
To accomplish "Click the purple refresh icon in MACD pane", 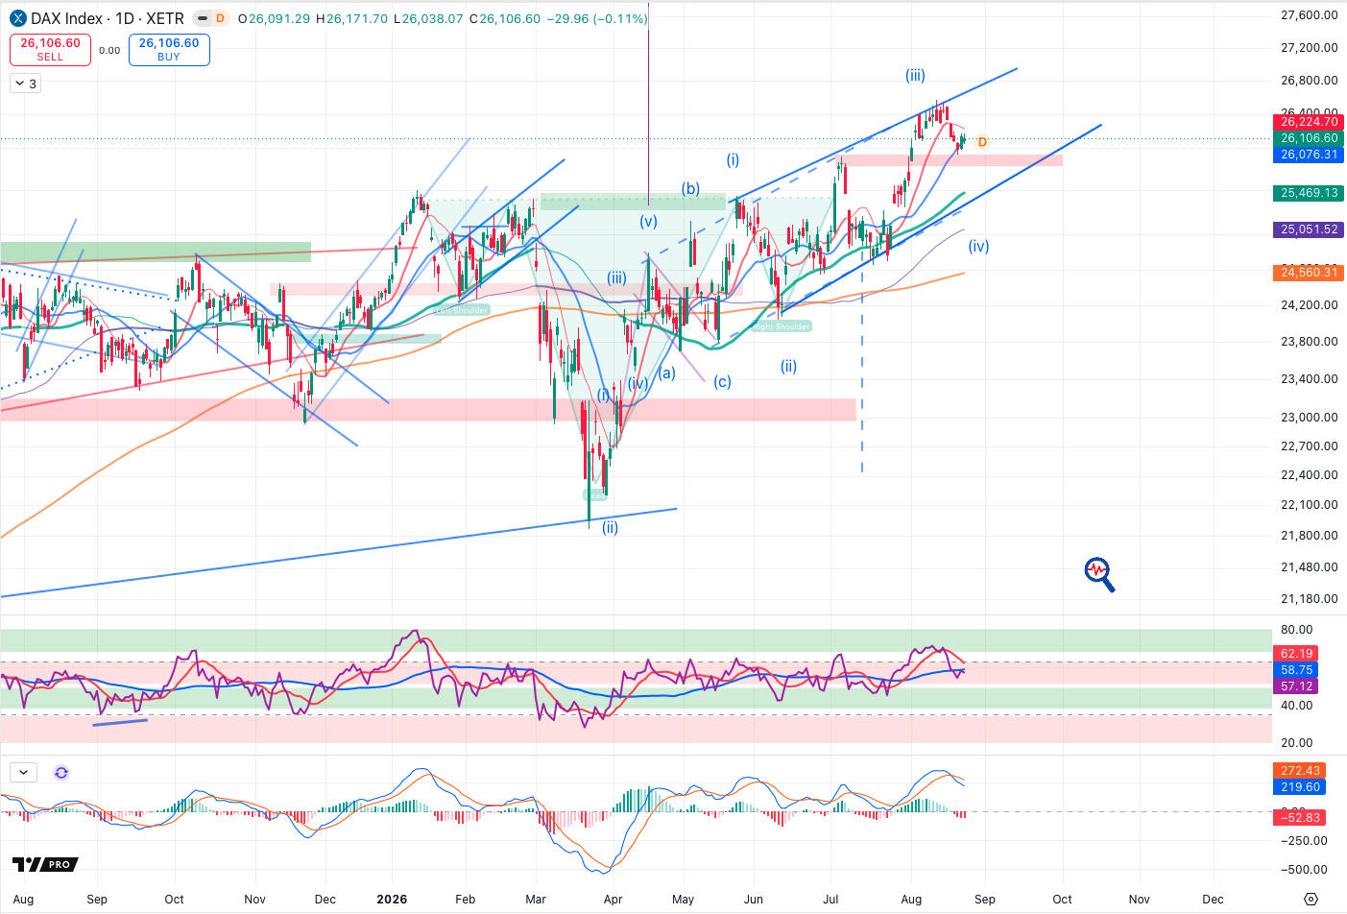I will point(61,772).
